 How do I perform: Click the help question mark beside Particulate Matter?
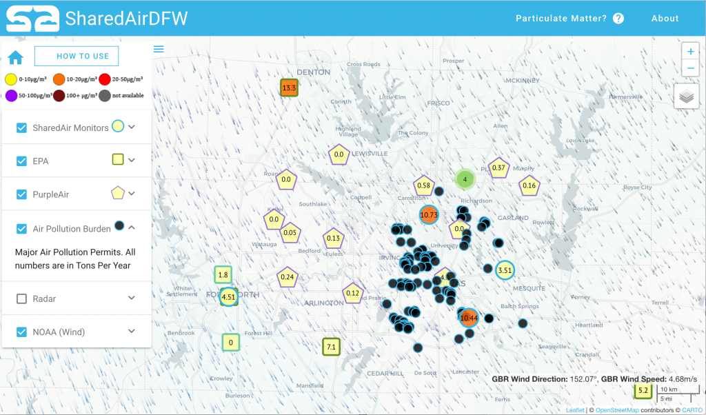point(618,19)
